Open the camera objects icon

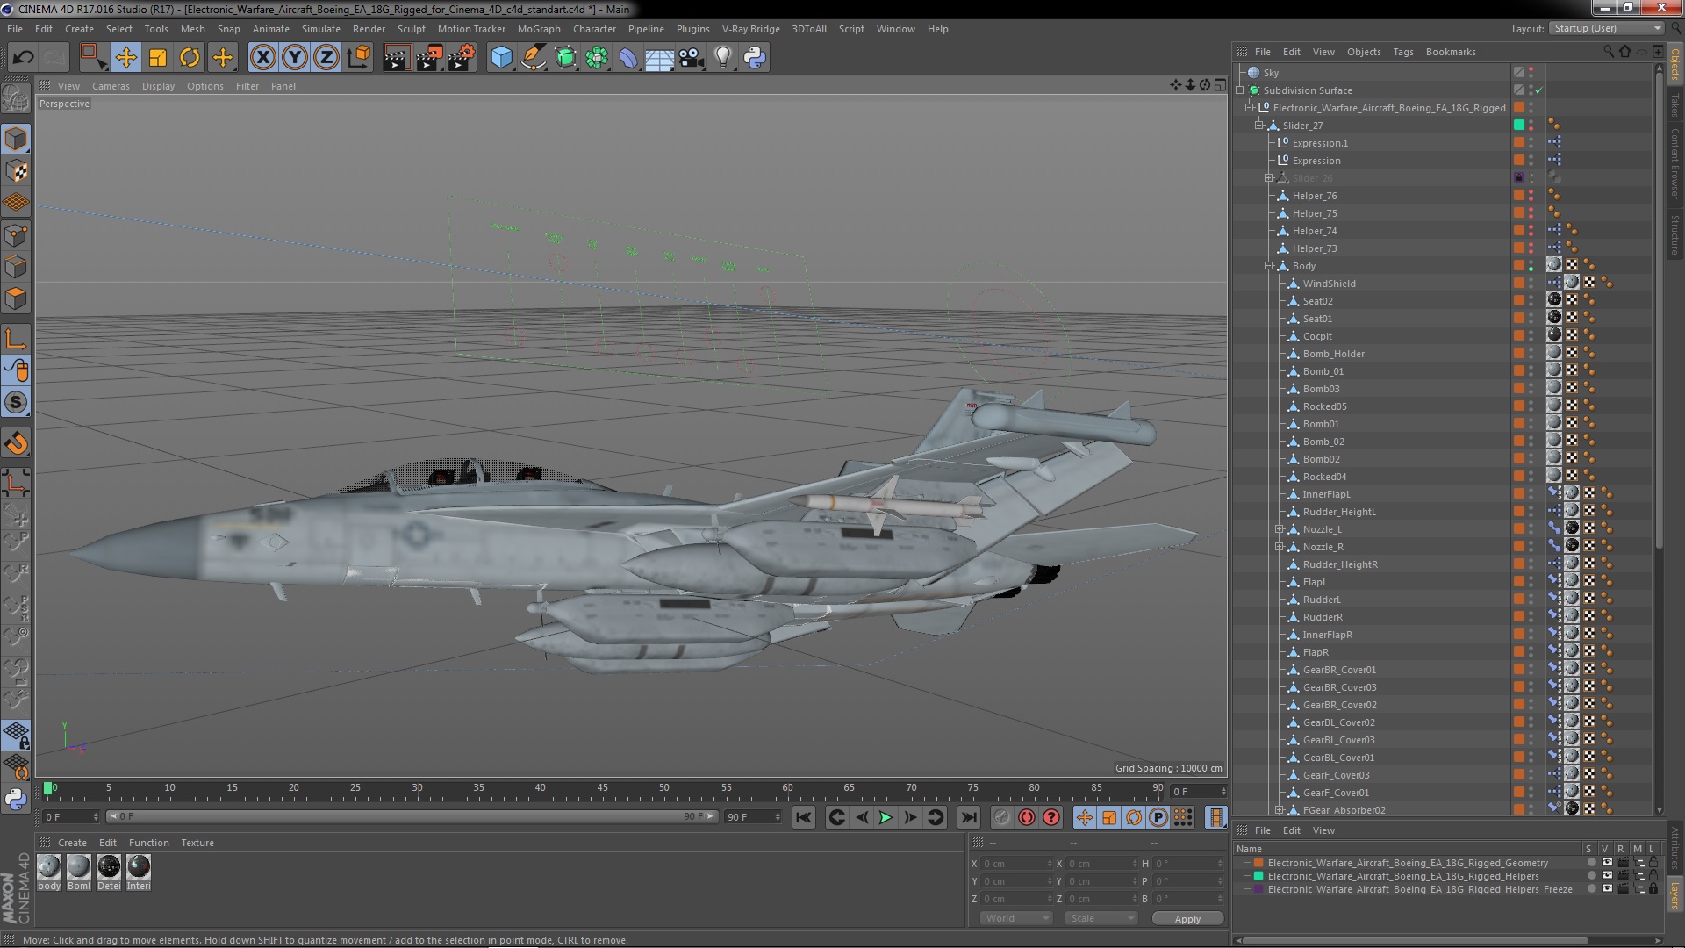point(692,58)
